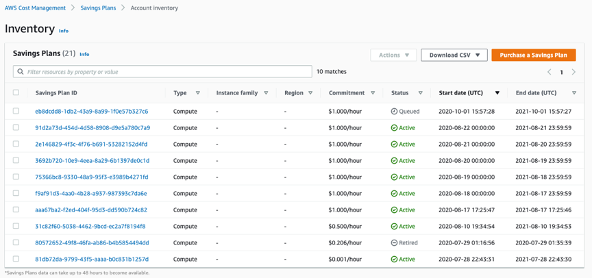Screen dimensions: 592x278
Task: Click the Retired status icon
Action: click(394, 243)
